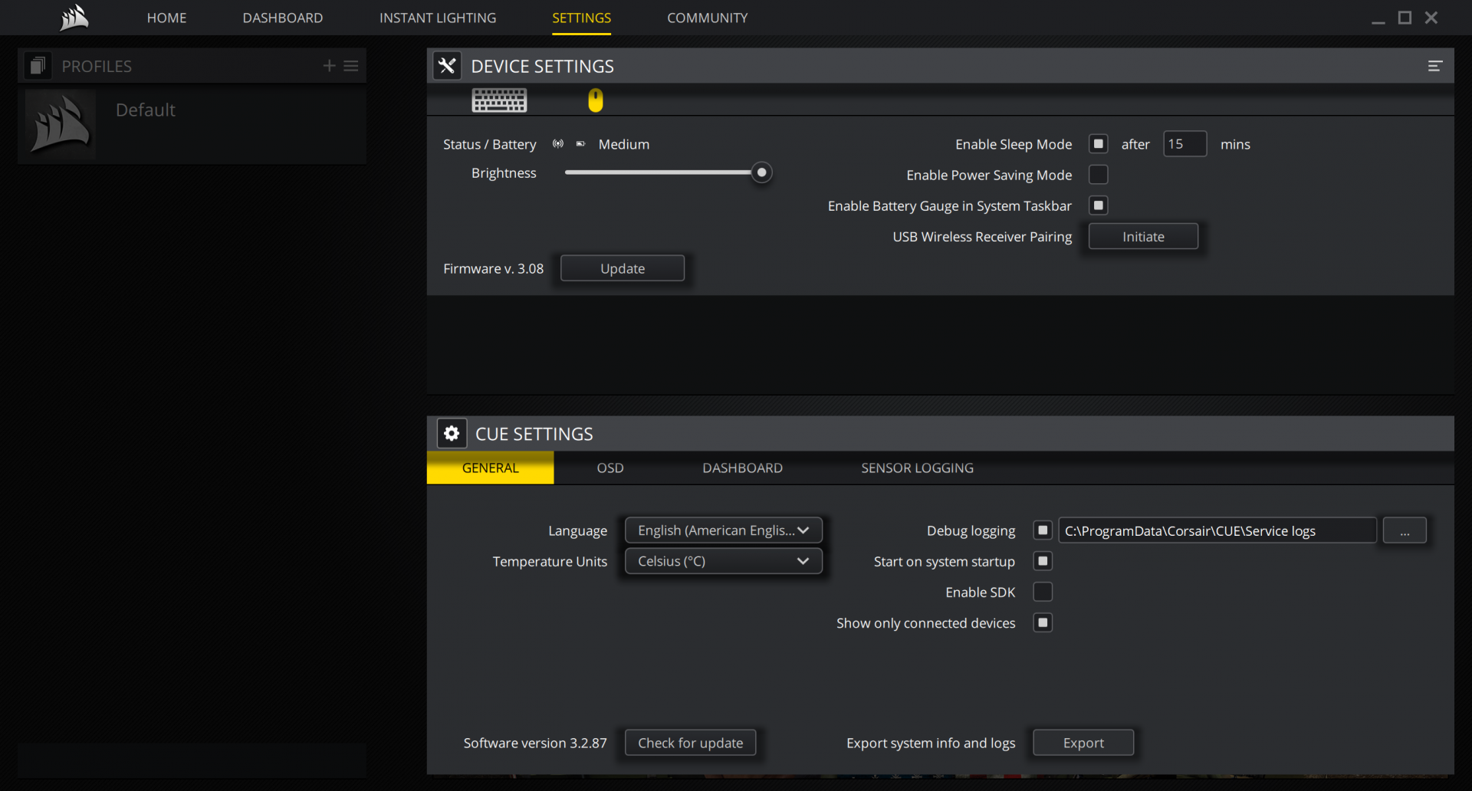Image resolution: width=1472 pixels, height=791 pixels.
Task: Close the iCUE window
Action: click(x=1431, y=18)
